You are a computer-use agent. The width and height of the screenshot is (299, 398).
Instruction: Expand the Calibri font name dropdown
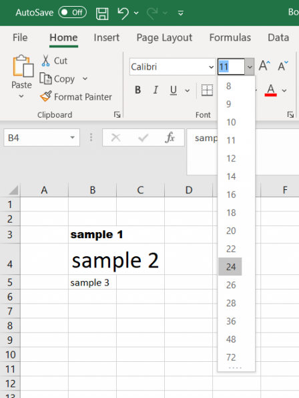[x=211, y=67]
